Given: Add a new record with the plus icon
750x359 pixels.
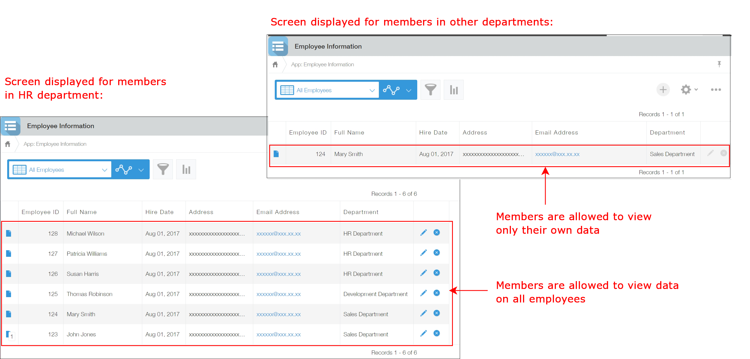Looking at the screenshot, I should pos(663,90).
